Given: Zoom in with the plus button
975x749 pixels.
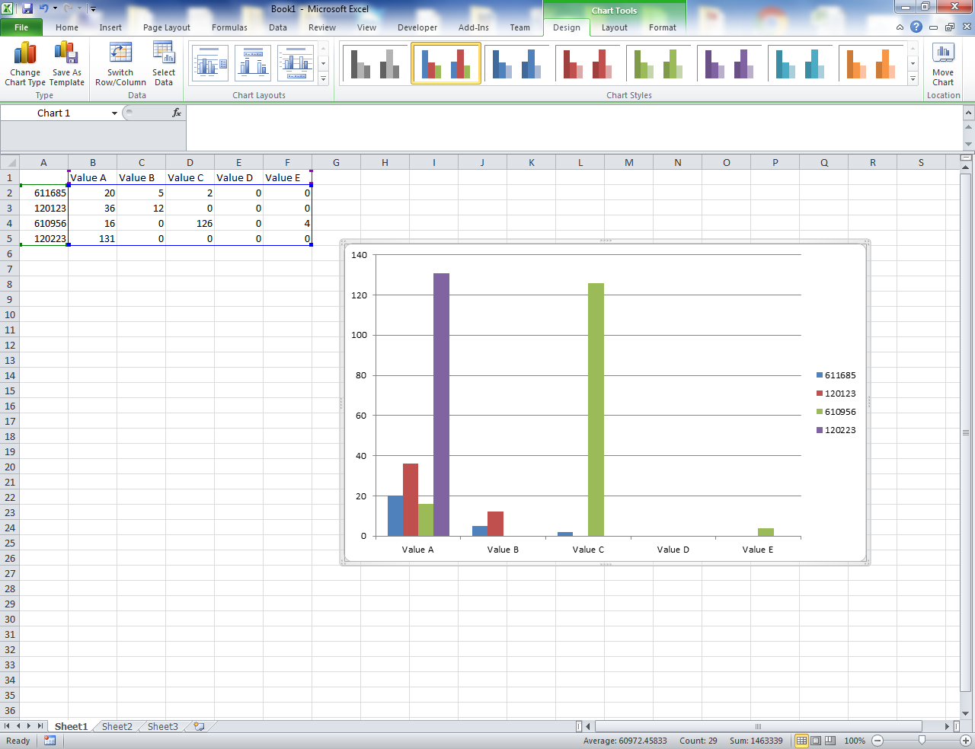Looking at the screenshot, I should (x=965, y=741).
